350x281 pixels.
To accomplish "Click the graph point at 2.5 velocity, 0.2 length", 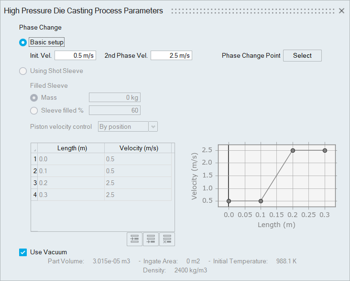I will pos(293,150).
